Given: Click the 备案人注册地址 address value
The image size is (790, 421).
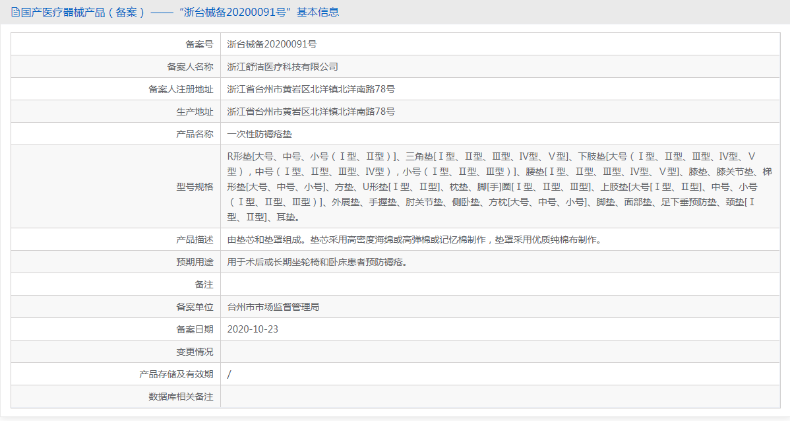Looking at the screenshot, I should [x=311, y=89].
